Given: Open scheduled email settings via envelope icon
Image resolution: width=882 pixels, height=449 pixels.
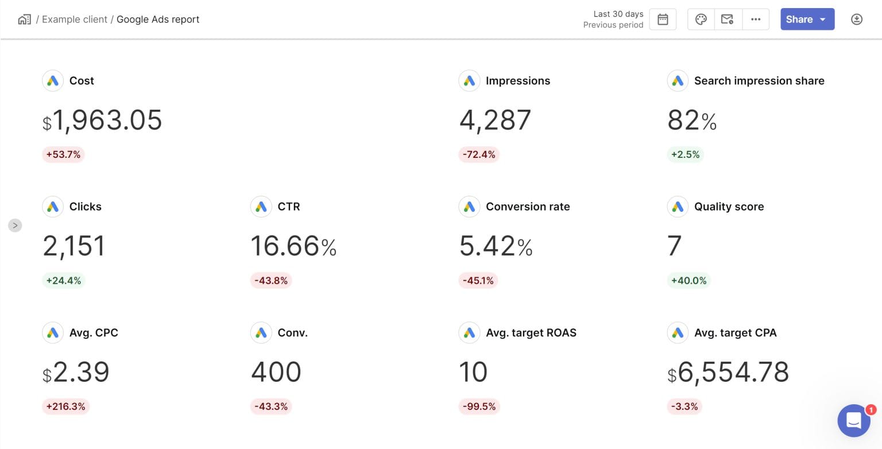Looking at the screenshot, I should tap(728, 19).
